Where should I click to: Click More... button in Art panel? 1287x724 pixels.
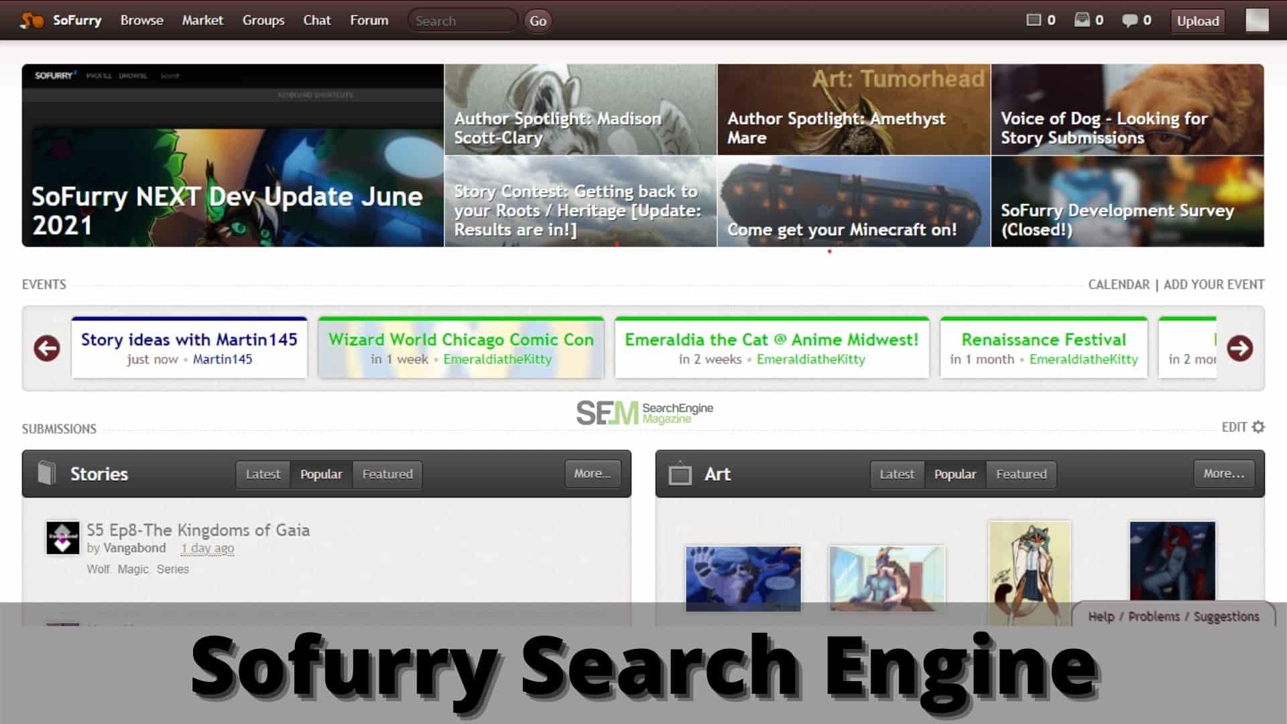[1224, 473]
